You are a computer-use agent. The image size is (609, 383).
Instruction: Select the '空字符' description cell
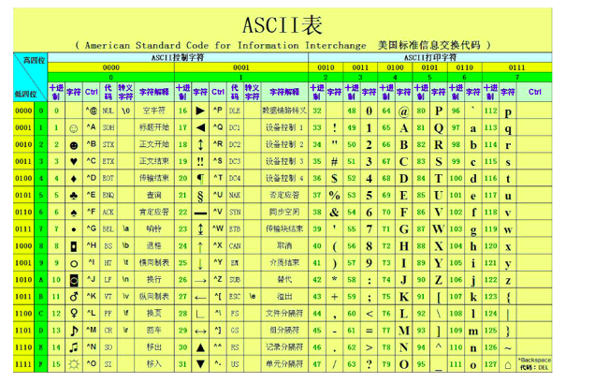[x=153, y=110]
